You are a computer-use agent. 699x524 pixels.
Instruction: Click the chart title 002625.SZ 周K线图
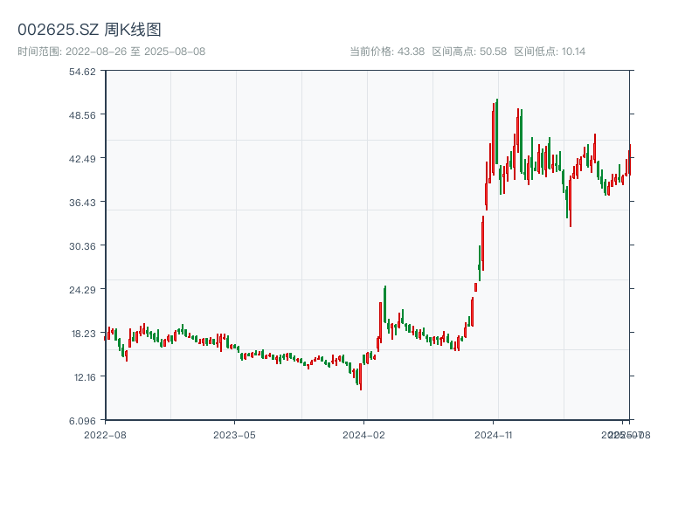click(x=89, y=30)
